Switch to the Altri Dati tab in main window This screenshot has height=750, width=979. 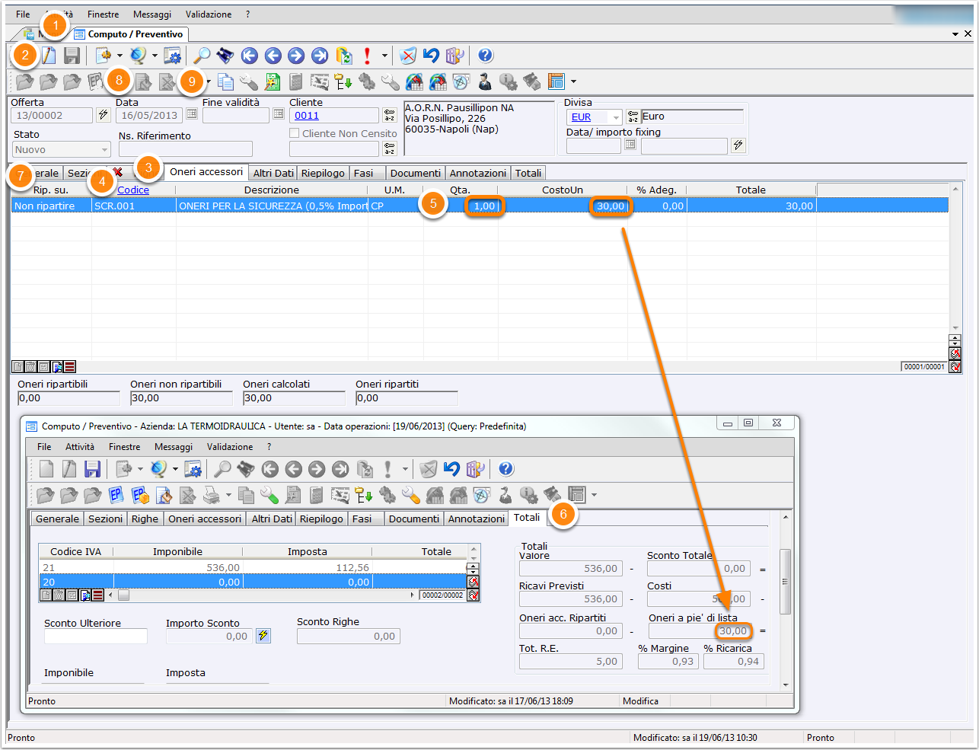click(x=273, y=174)
